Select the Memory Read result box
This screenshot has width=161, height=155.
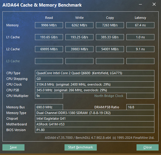[49, 25]
